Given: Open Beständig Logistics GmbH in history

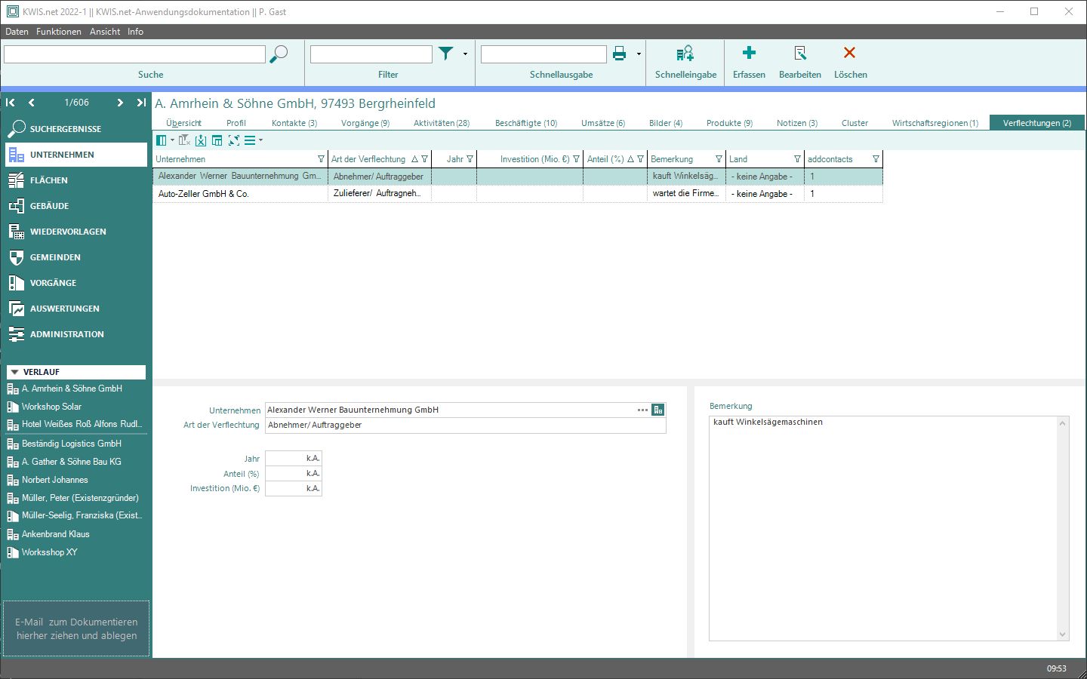Looking at the screenshot, I should [72, 444].
